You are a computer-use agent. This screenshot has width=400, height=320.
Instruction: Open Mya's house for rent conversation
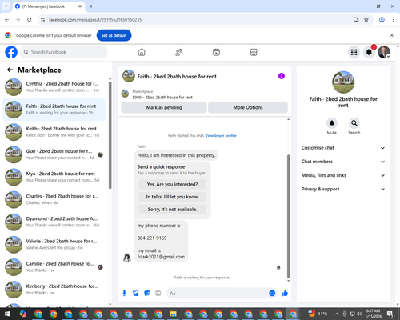click(x=54, y=177)
